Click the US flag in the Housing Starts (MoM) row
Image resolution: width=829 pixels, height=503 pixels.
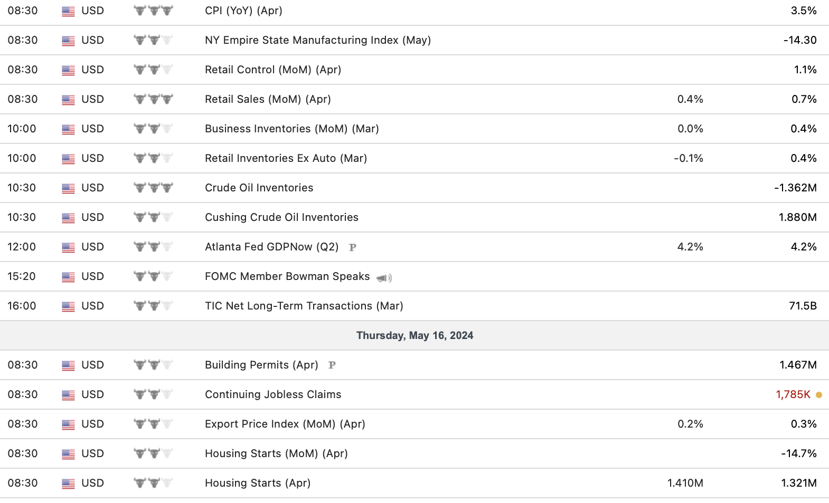[68, 454]
